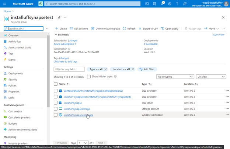The height and width of the screenshot is (149, 230).
Task: Refresh the resource list
Action: [129, 28]
